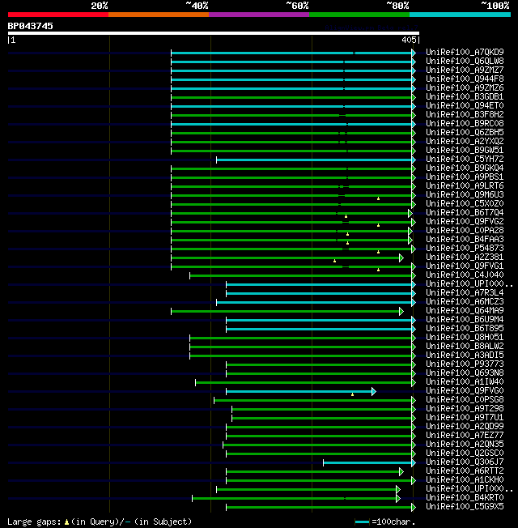Image resolution: width=518 pixels, height=528 pixels.
Task: Click the UniRef100_Q64MA9 label
Action: pyautogui.click(x=465, y=310)
